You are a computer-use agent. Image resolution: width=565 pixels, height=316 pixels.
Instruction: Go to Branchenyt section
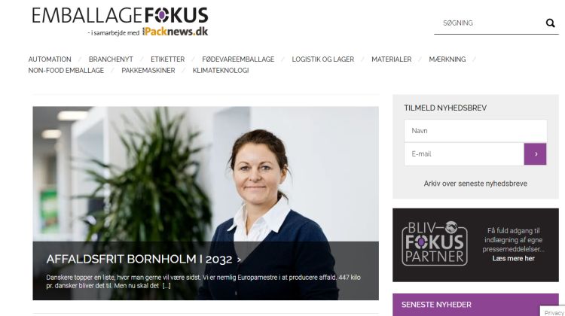[x=111, y=59]
